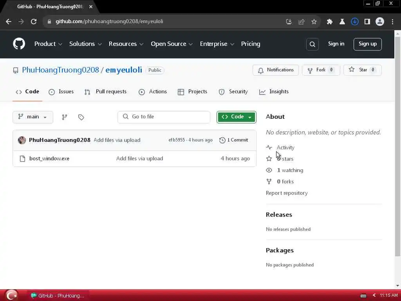Click the site lock icon in address bar
This screenshot has height=301, width=401.
click(x=49, y=22)
